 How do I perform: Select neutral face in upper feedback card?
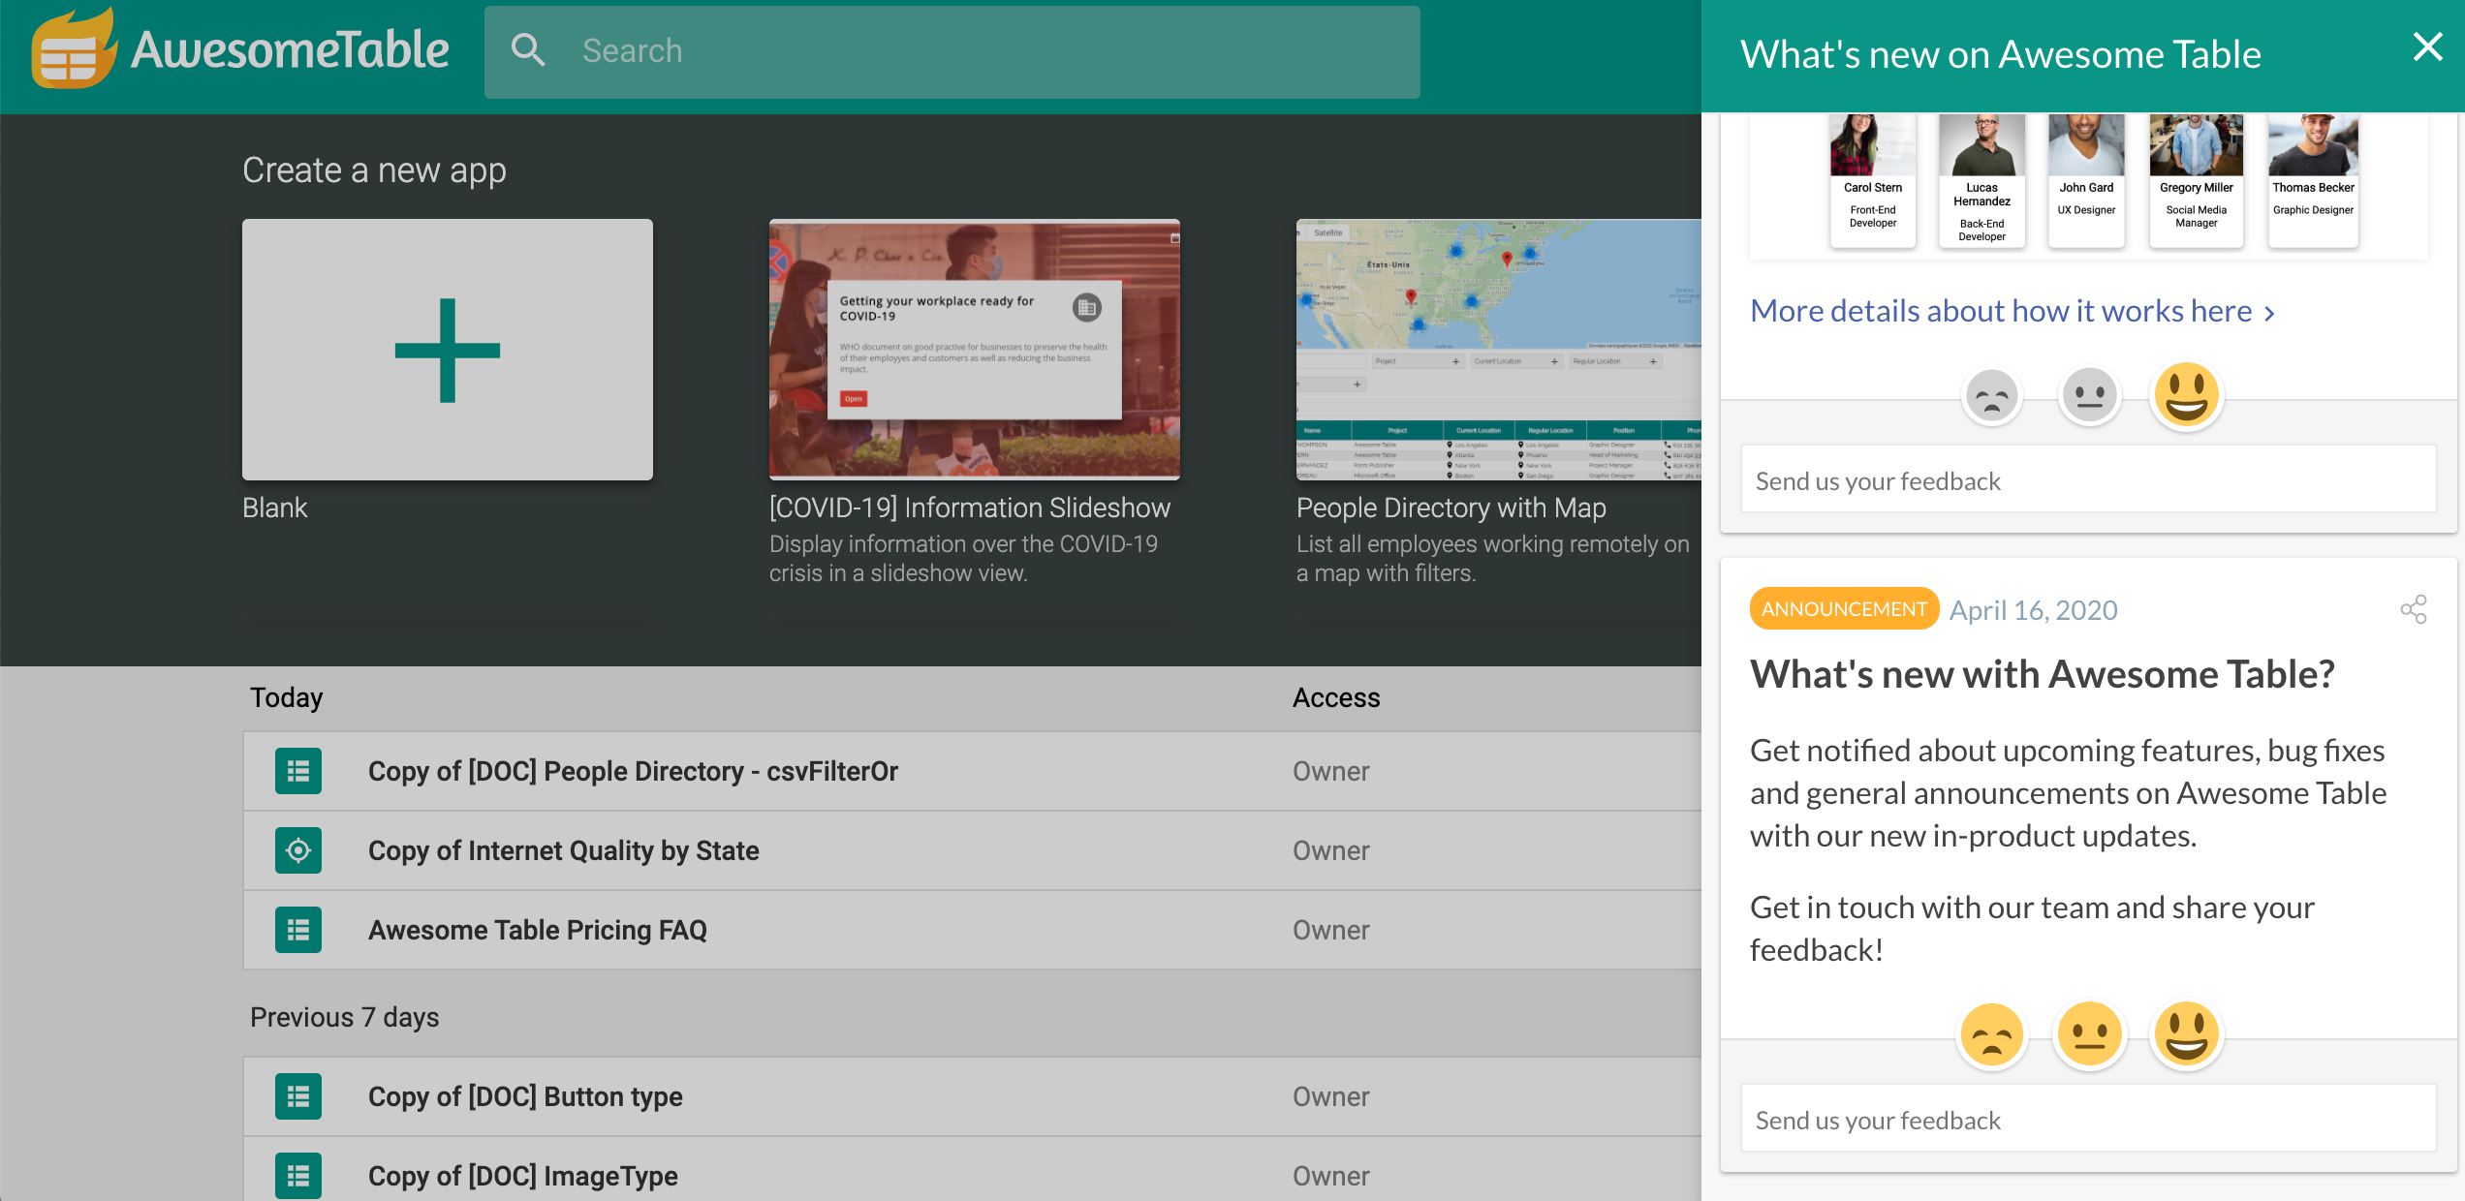click(2089, 396)
